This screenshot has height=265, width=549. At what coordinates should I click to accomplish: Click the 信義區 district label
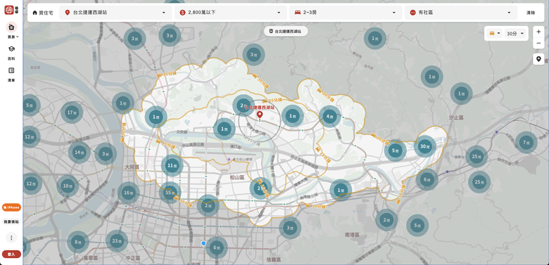(274, 259)
